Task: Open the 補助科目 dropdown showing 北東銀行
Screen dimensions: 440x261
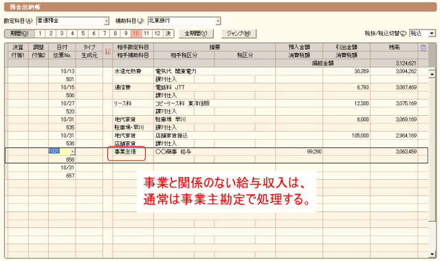Action: pos(218,21)
